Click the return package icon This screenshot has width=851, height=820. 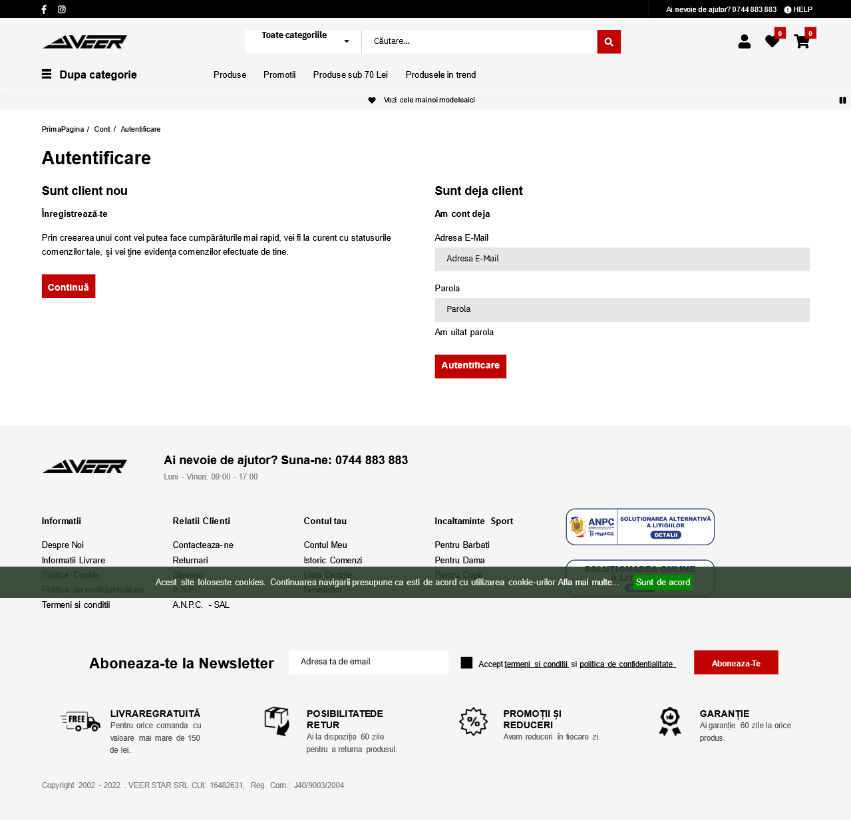pyautogui.click(x=277, y=722)
